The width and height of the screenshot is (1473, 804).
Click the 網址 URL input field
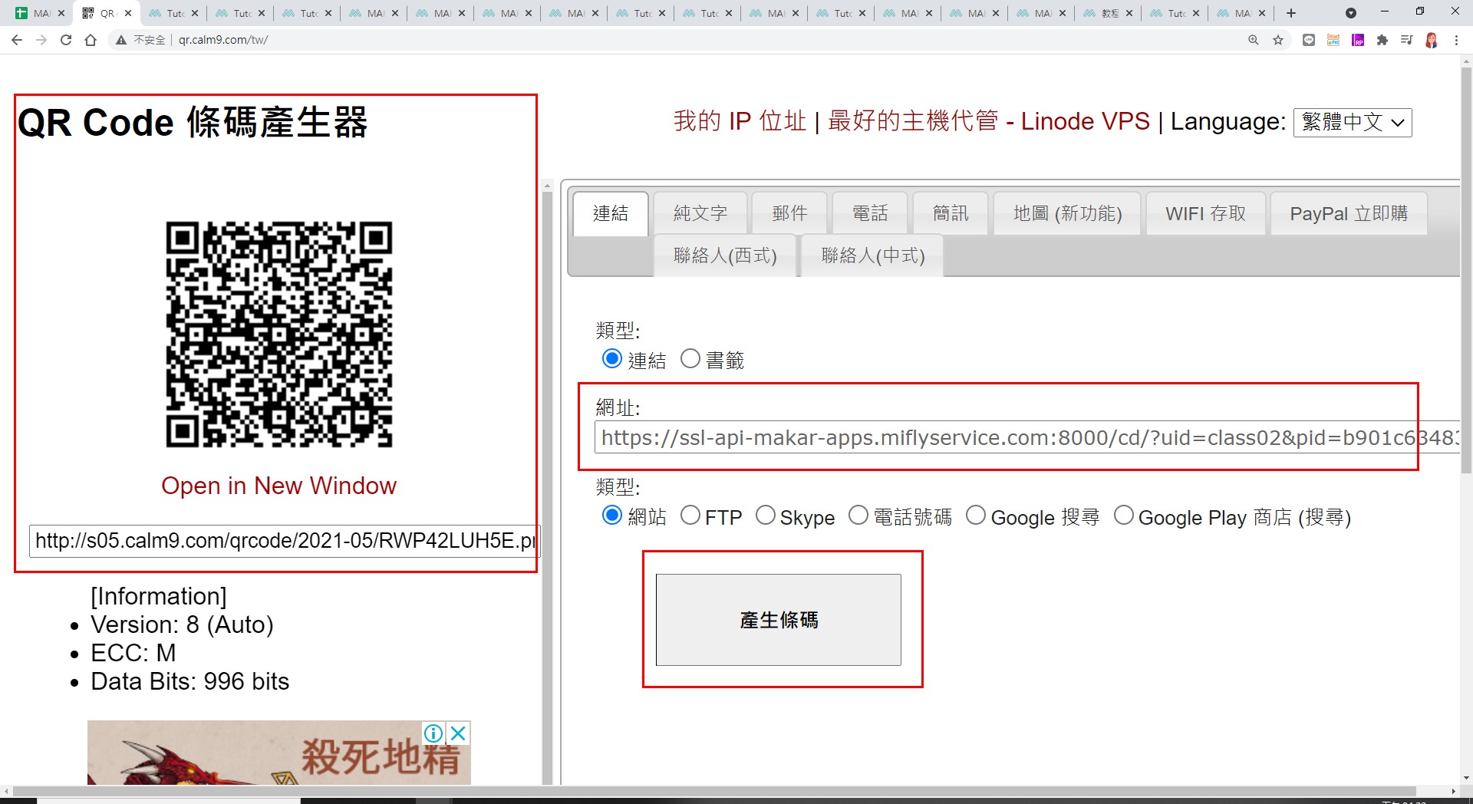[x=1026, y=437]
